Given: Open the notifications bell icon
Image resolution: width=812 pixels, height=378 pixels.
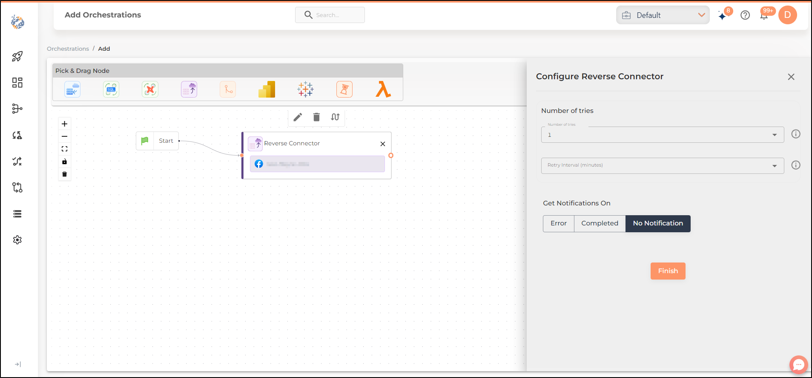Looking at the screenshot, I should (764, 16).
